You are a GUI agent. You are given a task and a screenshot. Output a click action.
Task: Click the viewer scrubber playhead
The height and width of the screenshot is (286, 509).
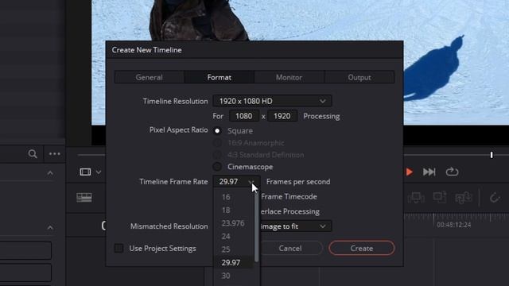point(492,155)
